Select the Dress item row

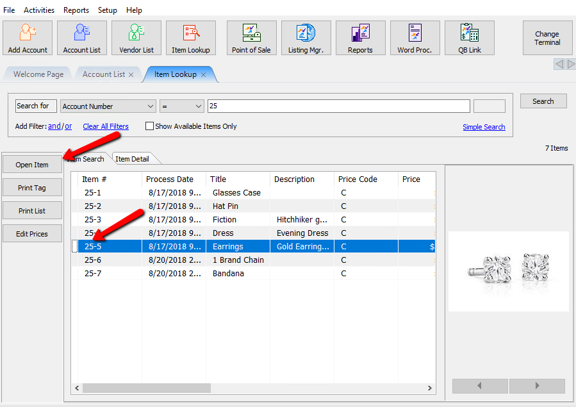tap(254, 233)
